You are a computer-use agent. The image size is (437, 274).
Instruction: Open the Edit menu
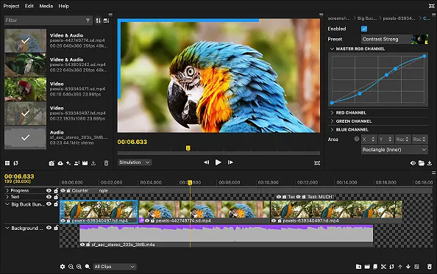point(29,6)
